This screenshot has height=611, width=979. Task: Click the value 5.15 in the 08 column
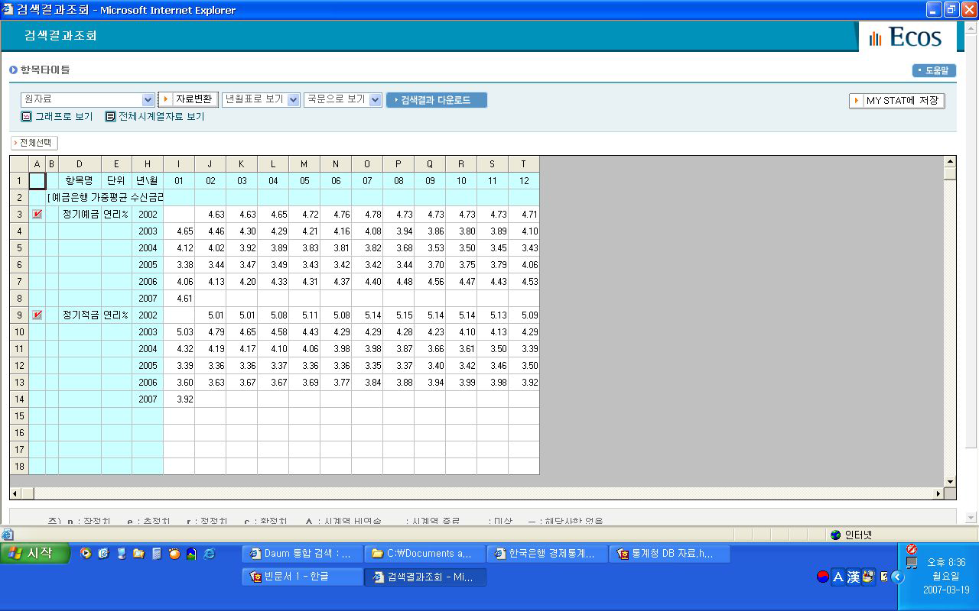(x=398, y=315)
